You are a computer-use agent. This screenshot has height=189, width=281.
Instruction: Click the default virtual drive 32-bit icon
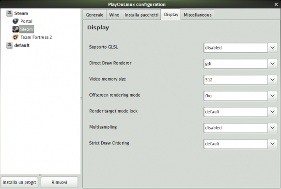pos(10,45)
